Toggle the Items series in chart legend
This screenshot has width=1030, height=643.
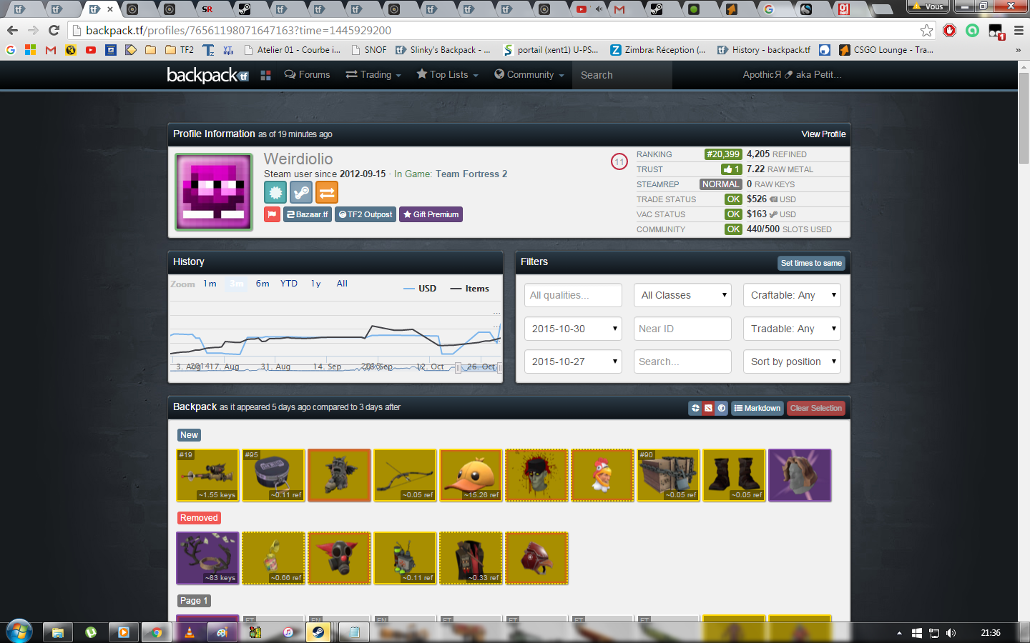point(470,289)
